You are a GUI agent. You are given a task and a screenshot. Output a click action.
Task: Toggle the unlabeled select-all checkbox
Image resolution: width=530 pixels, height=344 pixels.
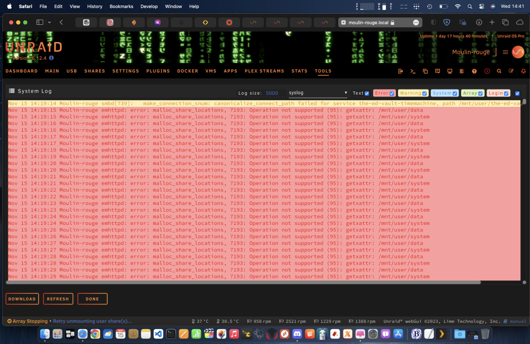click(517, 94)
